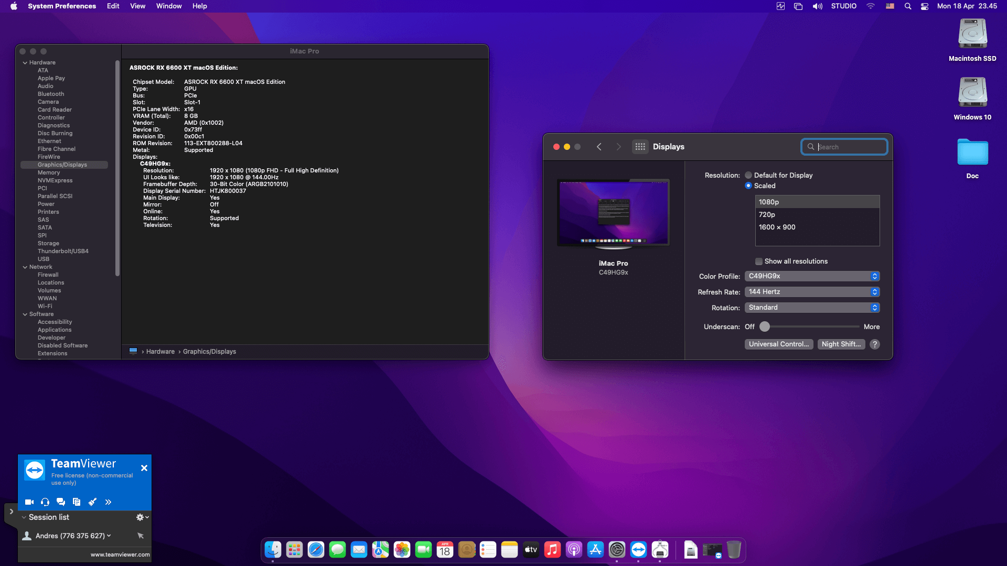Open Launchpad from the Dock
The image size is (1007, 566).
coord(294,549)
